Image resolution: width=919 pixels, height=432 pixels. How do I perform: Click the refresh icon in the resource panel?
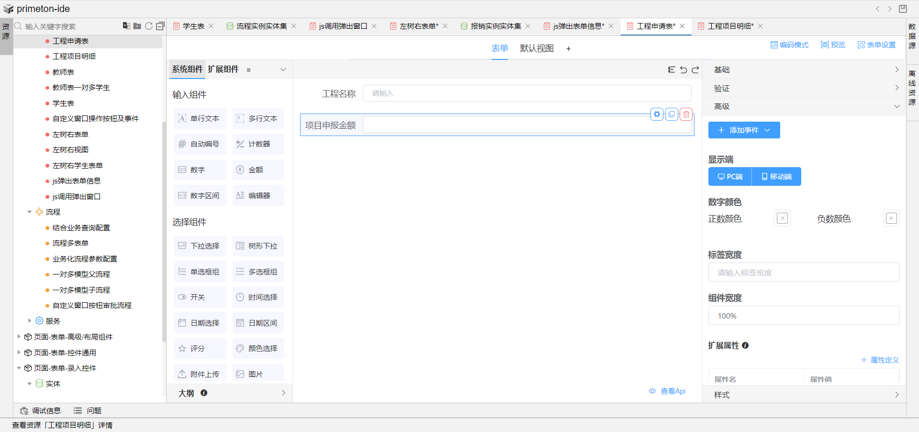[x=149, y=26]
